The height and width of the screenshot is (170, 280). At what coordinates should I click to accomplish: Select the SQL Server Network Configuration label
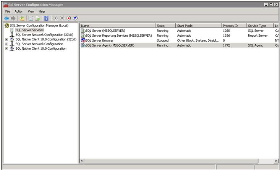39,44
